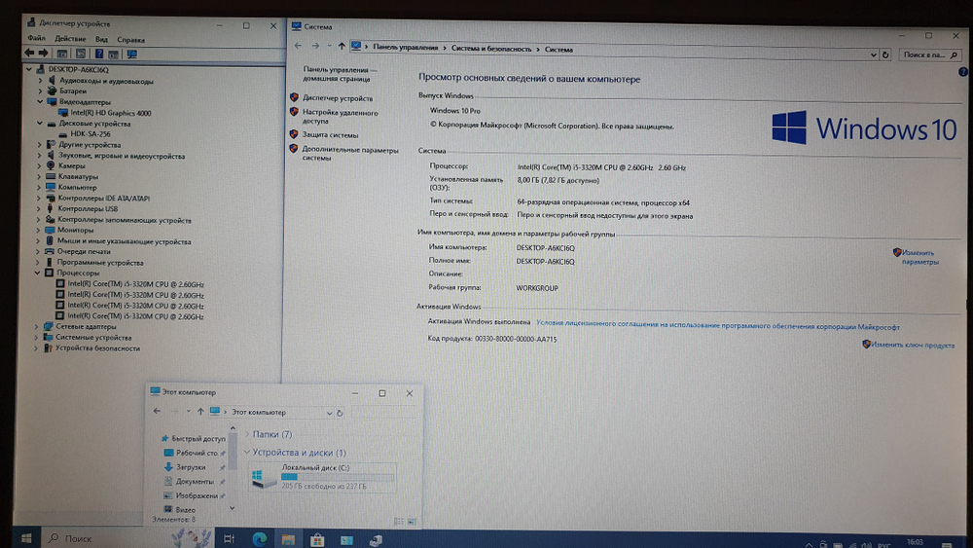Select Контроллеры IDE ATA/ATAPI category

click(x=104, y=199)
